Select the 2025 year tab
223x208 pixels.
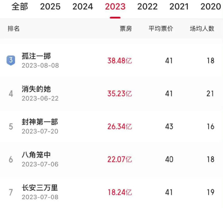tap(50, 7)
